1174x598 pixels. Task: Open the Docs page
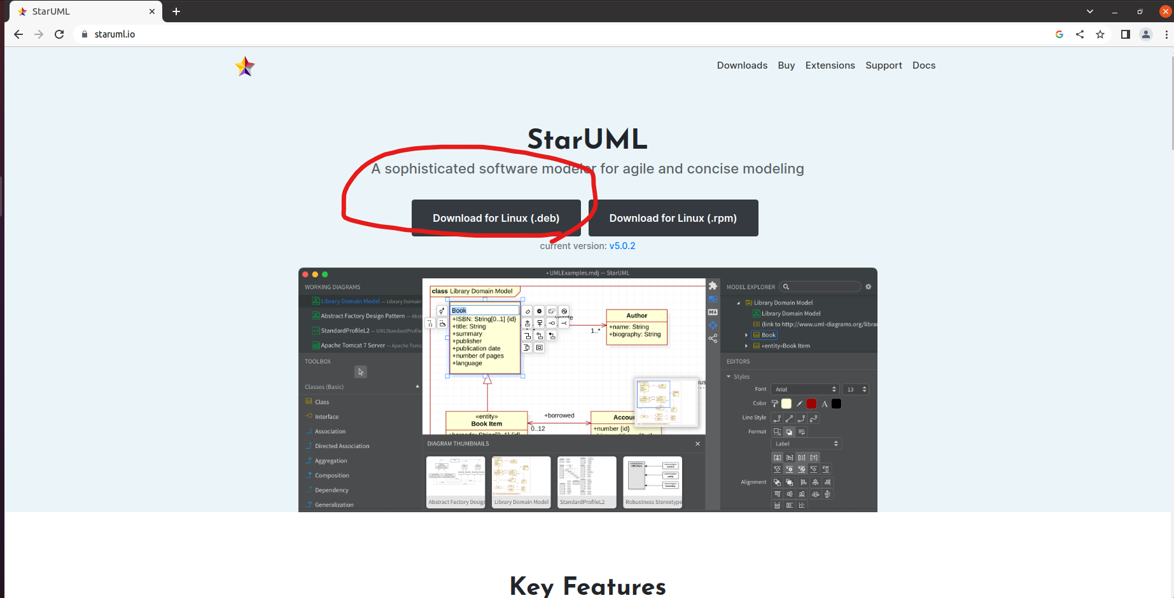(924, 65)
